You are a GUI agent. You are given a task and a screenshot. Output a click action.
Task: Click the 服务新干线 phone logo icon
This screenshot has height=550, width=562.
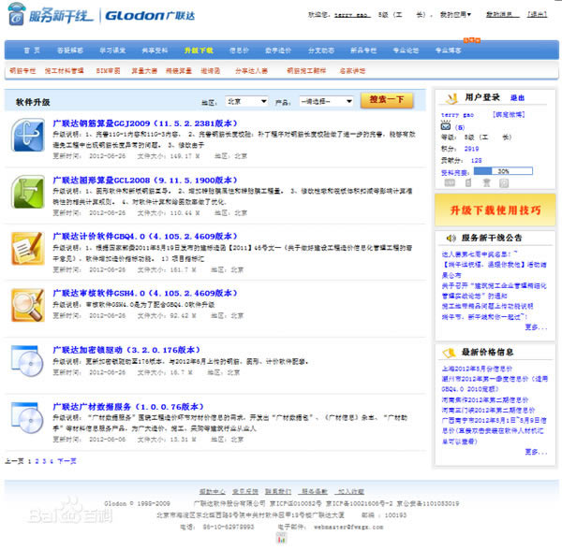tap(17, 14)
